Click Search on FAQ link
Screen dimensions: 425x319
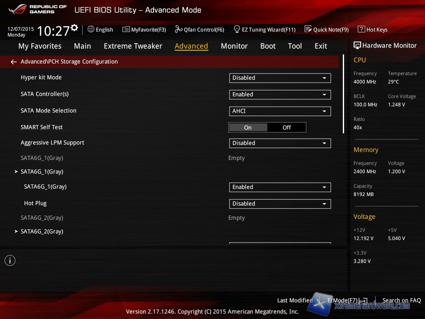[x=401, y=300]
